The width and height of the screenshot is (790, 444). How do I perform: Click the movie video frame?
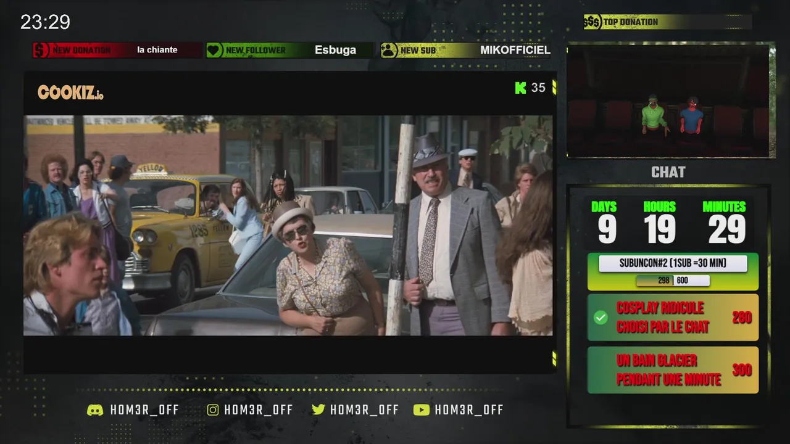point(288,226)
